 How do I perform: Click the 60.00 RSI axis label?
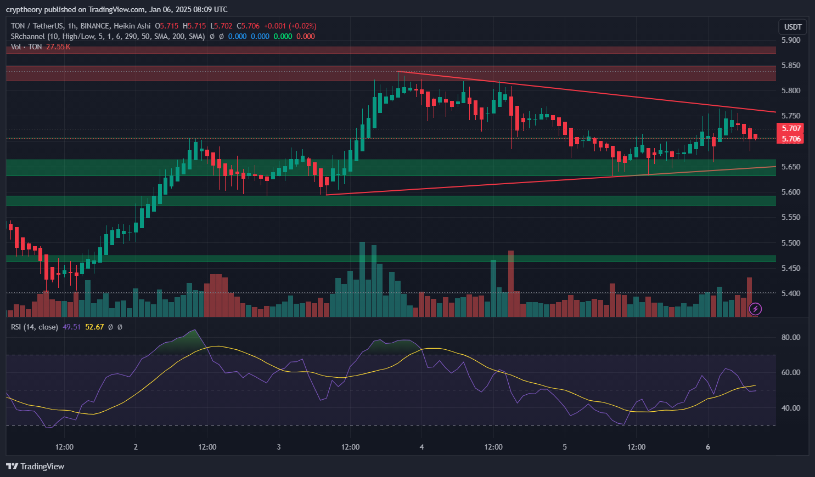(x=791, y=372)
